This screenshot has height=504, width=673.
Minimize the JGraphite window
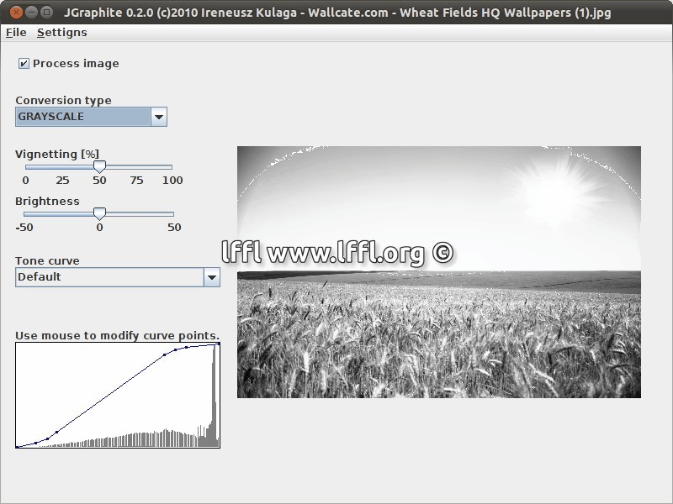point(30,13)
